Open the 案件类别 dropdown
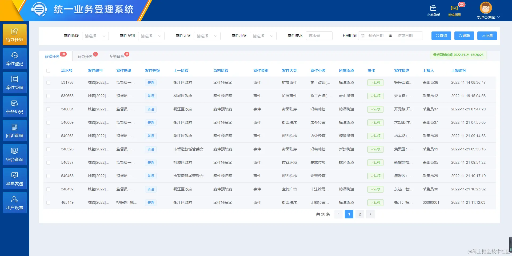This screenshot has width=512, height=256. (151, 36)
